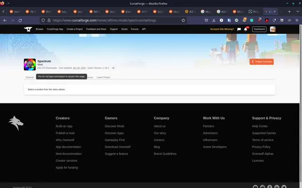Open the tracking protection shield icon

point(43,20)
